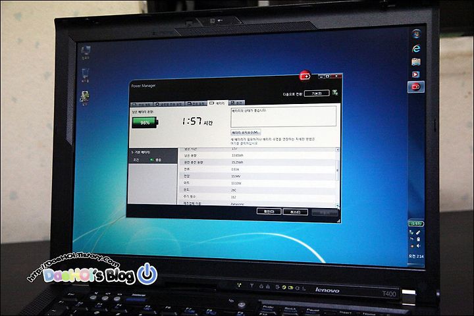474x316 pixels.
Task: Open the gear-icon global power settings tab
Action: pos(169,104)
